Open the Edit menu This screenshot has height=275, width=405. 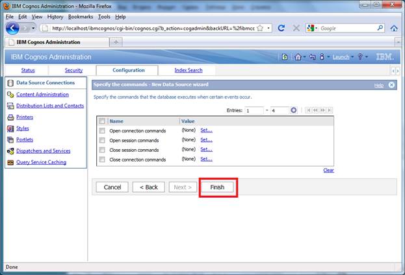(23, 17)
